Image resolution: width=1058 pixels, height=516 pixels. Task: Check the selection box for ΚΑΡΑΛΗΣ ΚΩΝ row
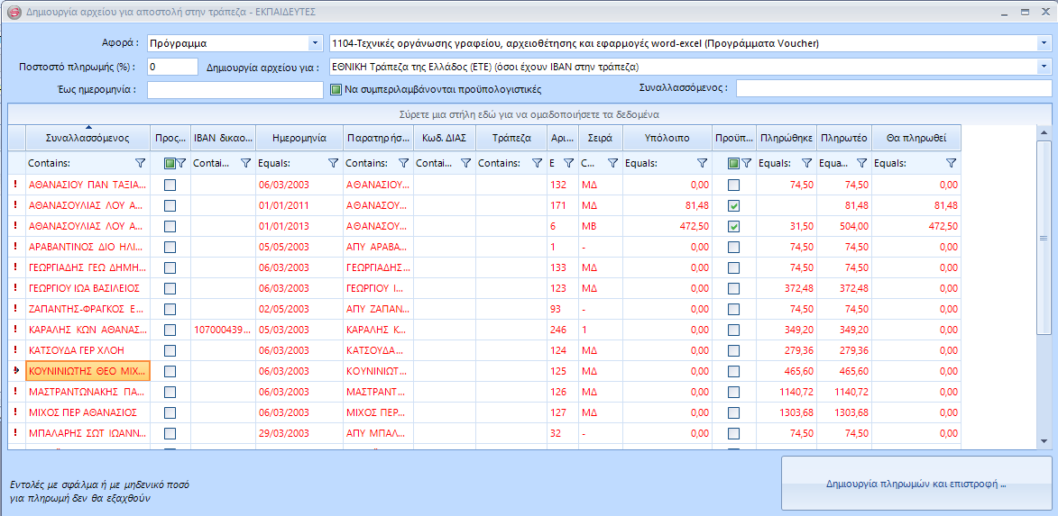(x=170, y=330)
